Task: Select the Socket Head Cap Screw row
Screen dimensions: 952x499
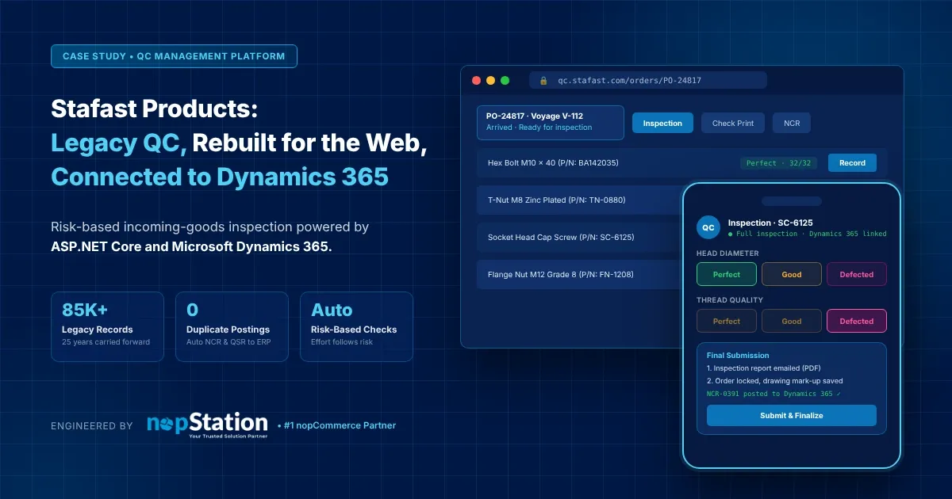Action: coord(580,237)
